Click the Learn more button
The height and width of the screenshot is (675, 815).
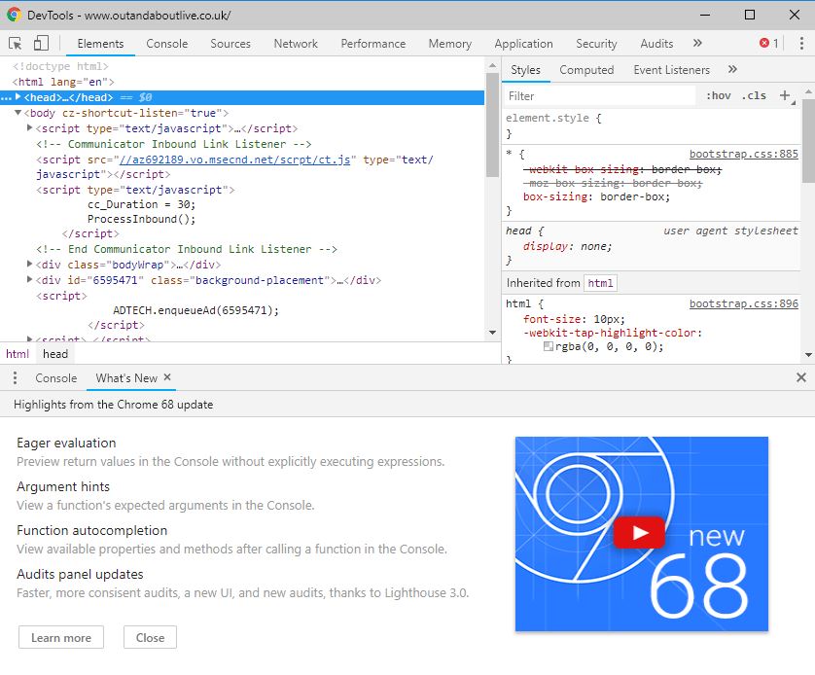[x=61, y=638]
